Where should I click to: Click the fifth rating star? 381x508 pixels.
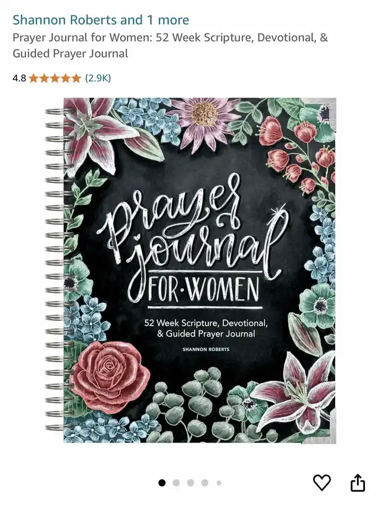76,78
